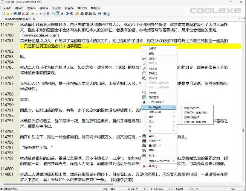This screenshot has width=246, height=191.
Task: Click the Tab和空格 highlighted menu entry
Action: [x=159, y=108]
